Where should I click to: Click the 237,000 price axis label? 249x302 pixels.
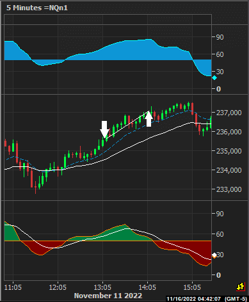pos(229,113)
